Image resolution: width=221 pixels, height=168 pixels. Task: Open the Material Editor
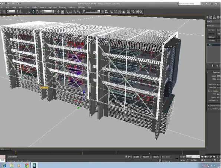tap(128, 12)
